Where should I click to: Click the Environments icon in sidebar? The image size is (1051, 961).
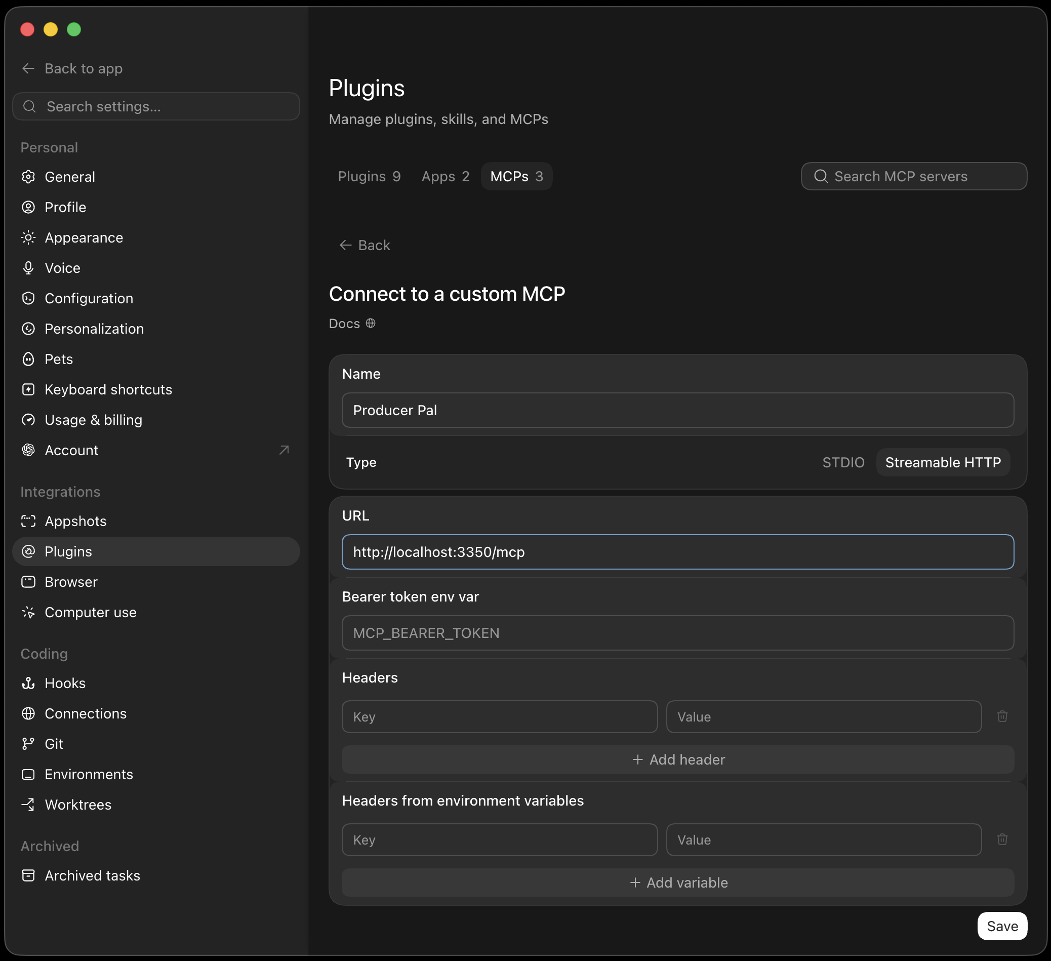tap(28, 774)
